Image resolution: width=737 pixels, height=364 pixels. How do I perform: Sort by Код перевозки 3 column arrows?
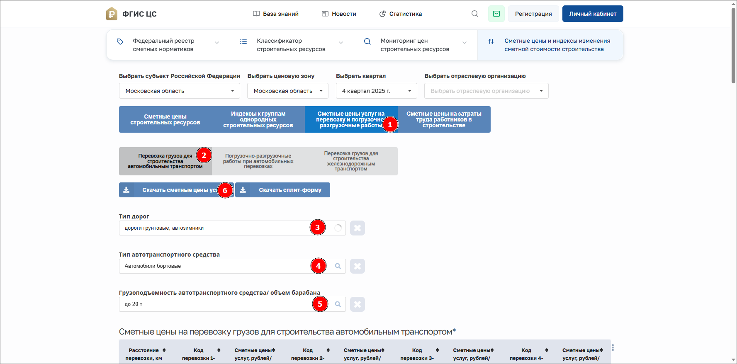[438, 350]
